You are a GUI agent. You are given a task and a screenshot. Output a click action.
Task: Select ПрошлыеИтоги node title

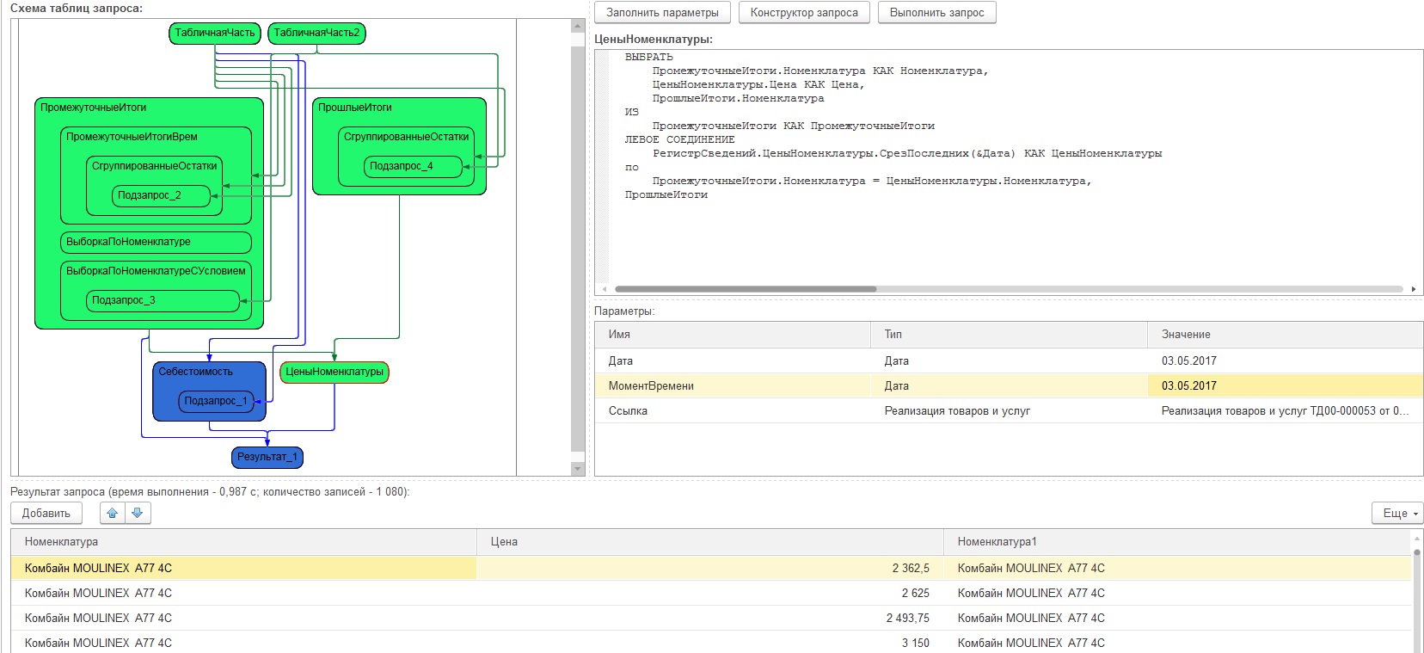(354, 108)
